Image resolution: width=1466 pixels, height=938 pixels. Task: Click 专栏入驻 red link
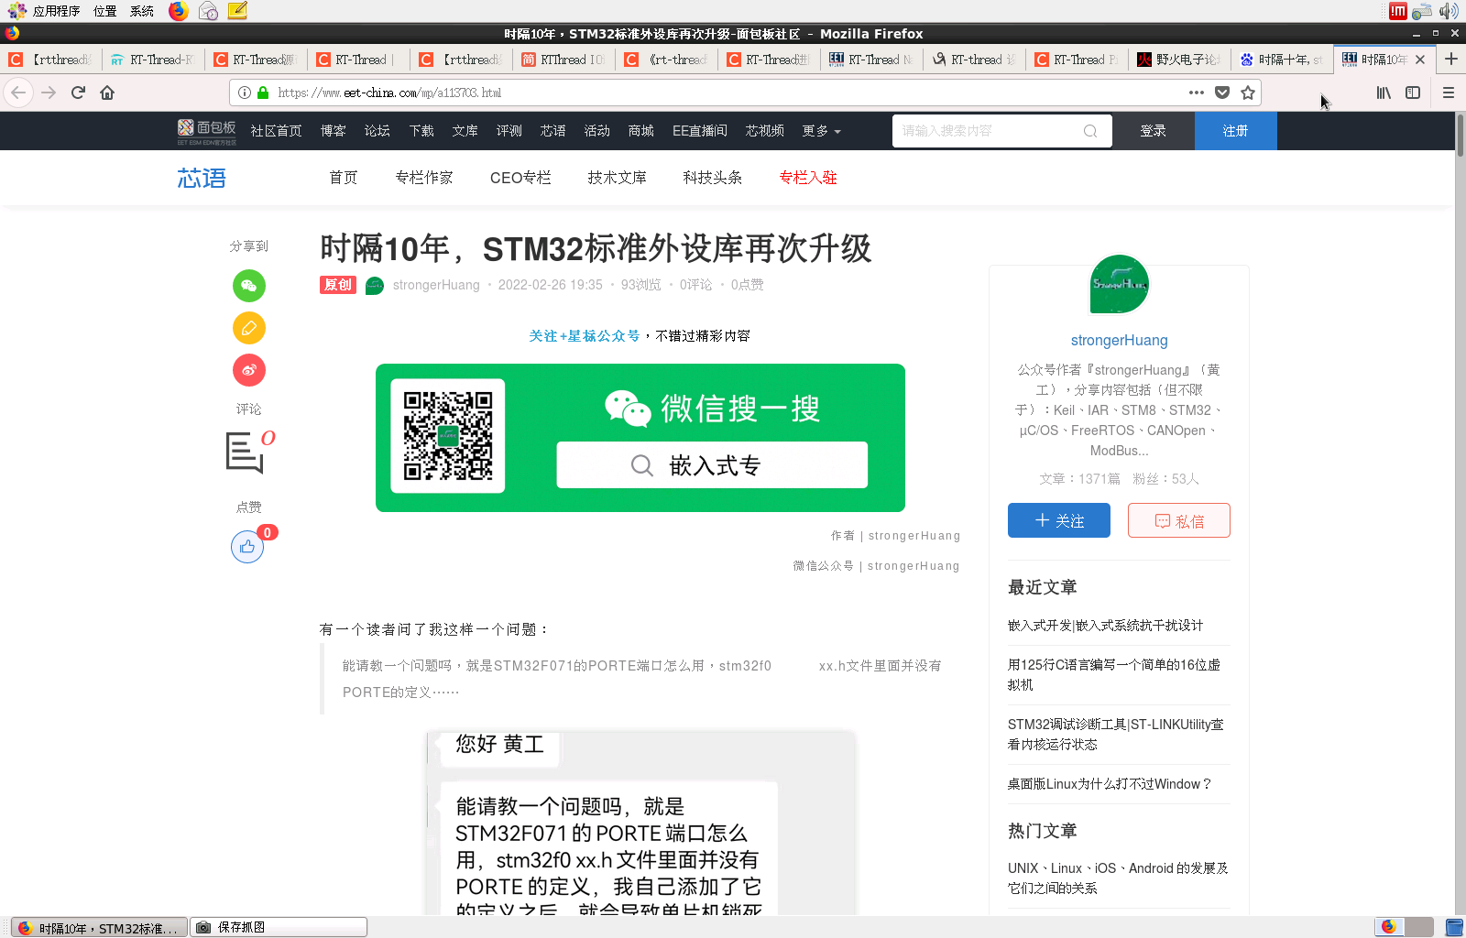click(x=808, y=178)
